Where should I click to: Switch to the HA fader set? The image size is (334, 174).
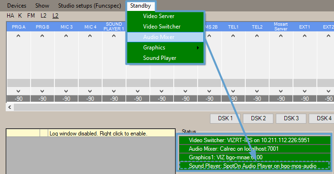(10, 16)
